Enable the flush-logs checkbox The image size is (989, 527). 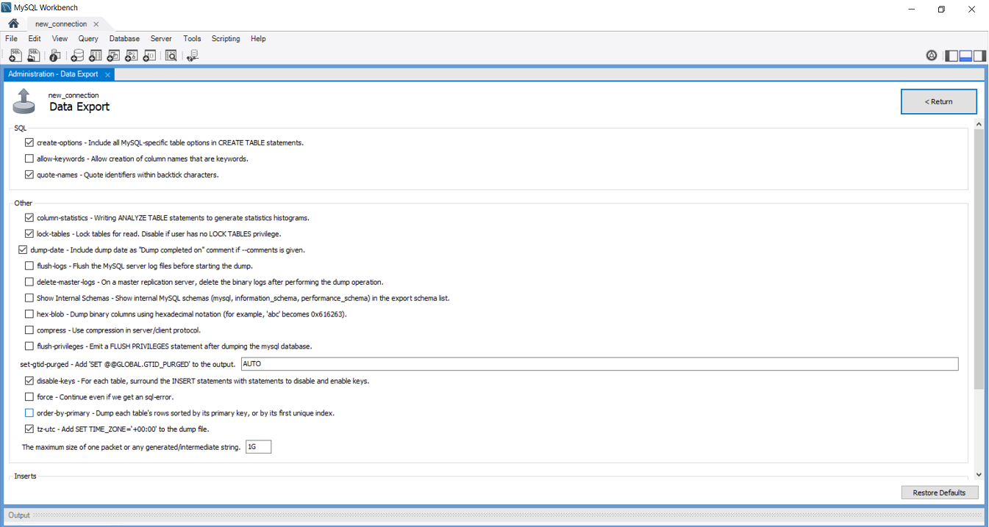(29, 266)
